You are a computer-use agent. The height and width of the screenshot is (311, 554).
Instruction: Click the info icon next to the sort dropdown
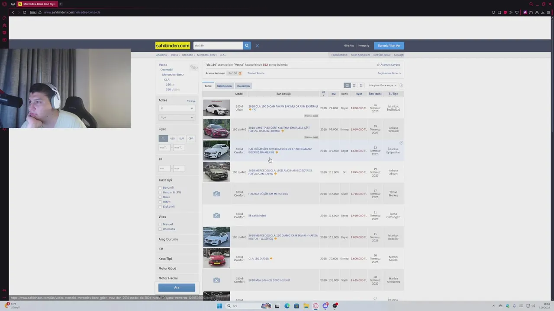pos(401,86)
